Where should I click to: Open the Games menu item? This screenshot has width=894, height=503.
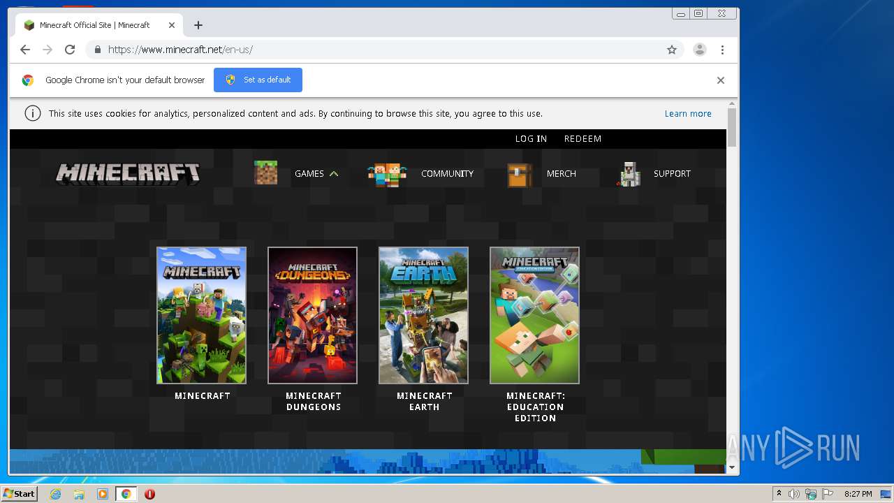(x=309, y=174)
